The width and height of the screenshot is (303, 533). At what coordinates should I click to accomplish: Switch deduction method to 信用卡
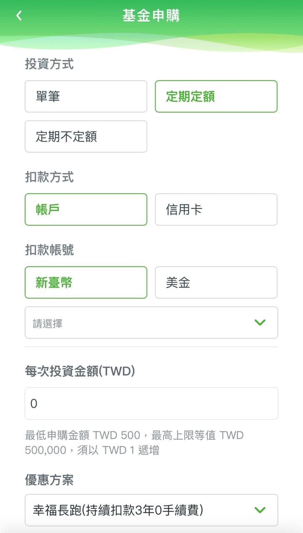(216, 209)
